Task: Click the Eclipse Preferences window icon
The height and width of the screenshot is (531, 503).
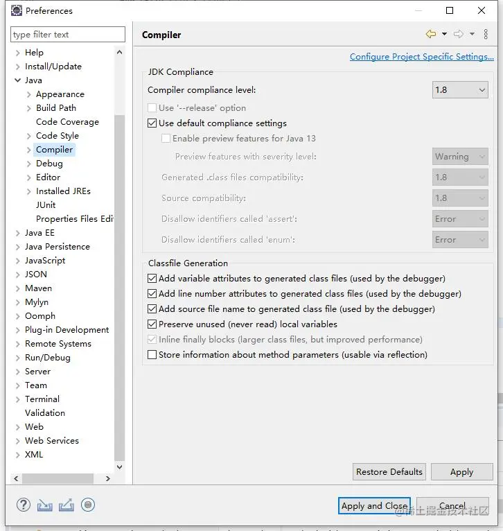Action: (x=16, y=10)
